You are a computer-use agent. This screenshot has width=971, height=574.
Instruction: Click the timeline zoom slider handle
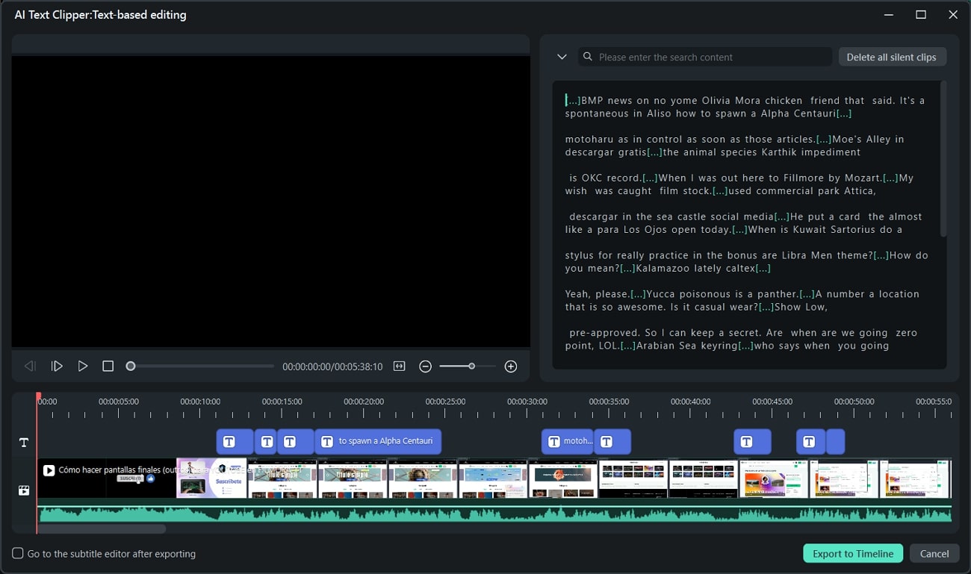[x=471, y=366]
